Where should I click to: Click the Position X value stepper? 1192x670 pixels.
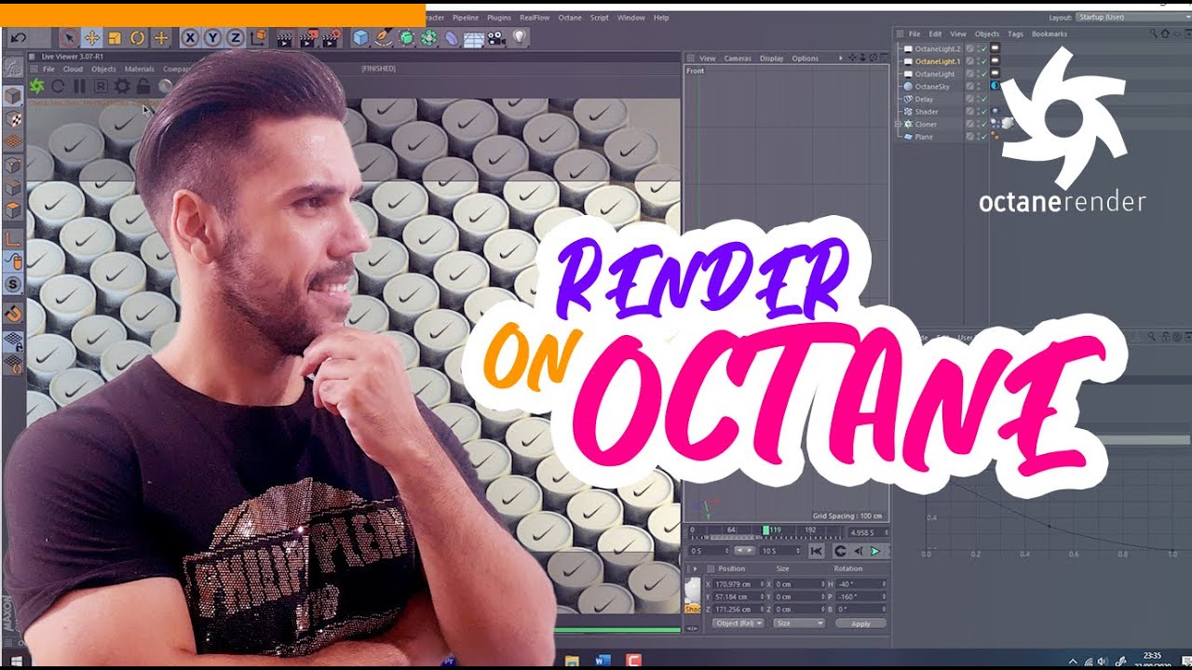763,584
